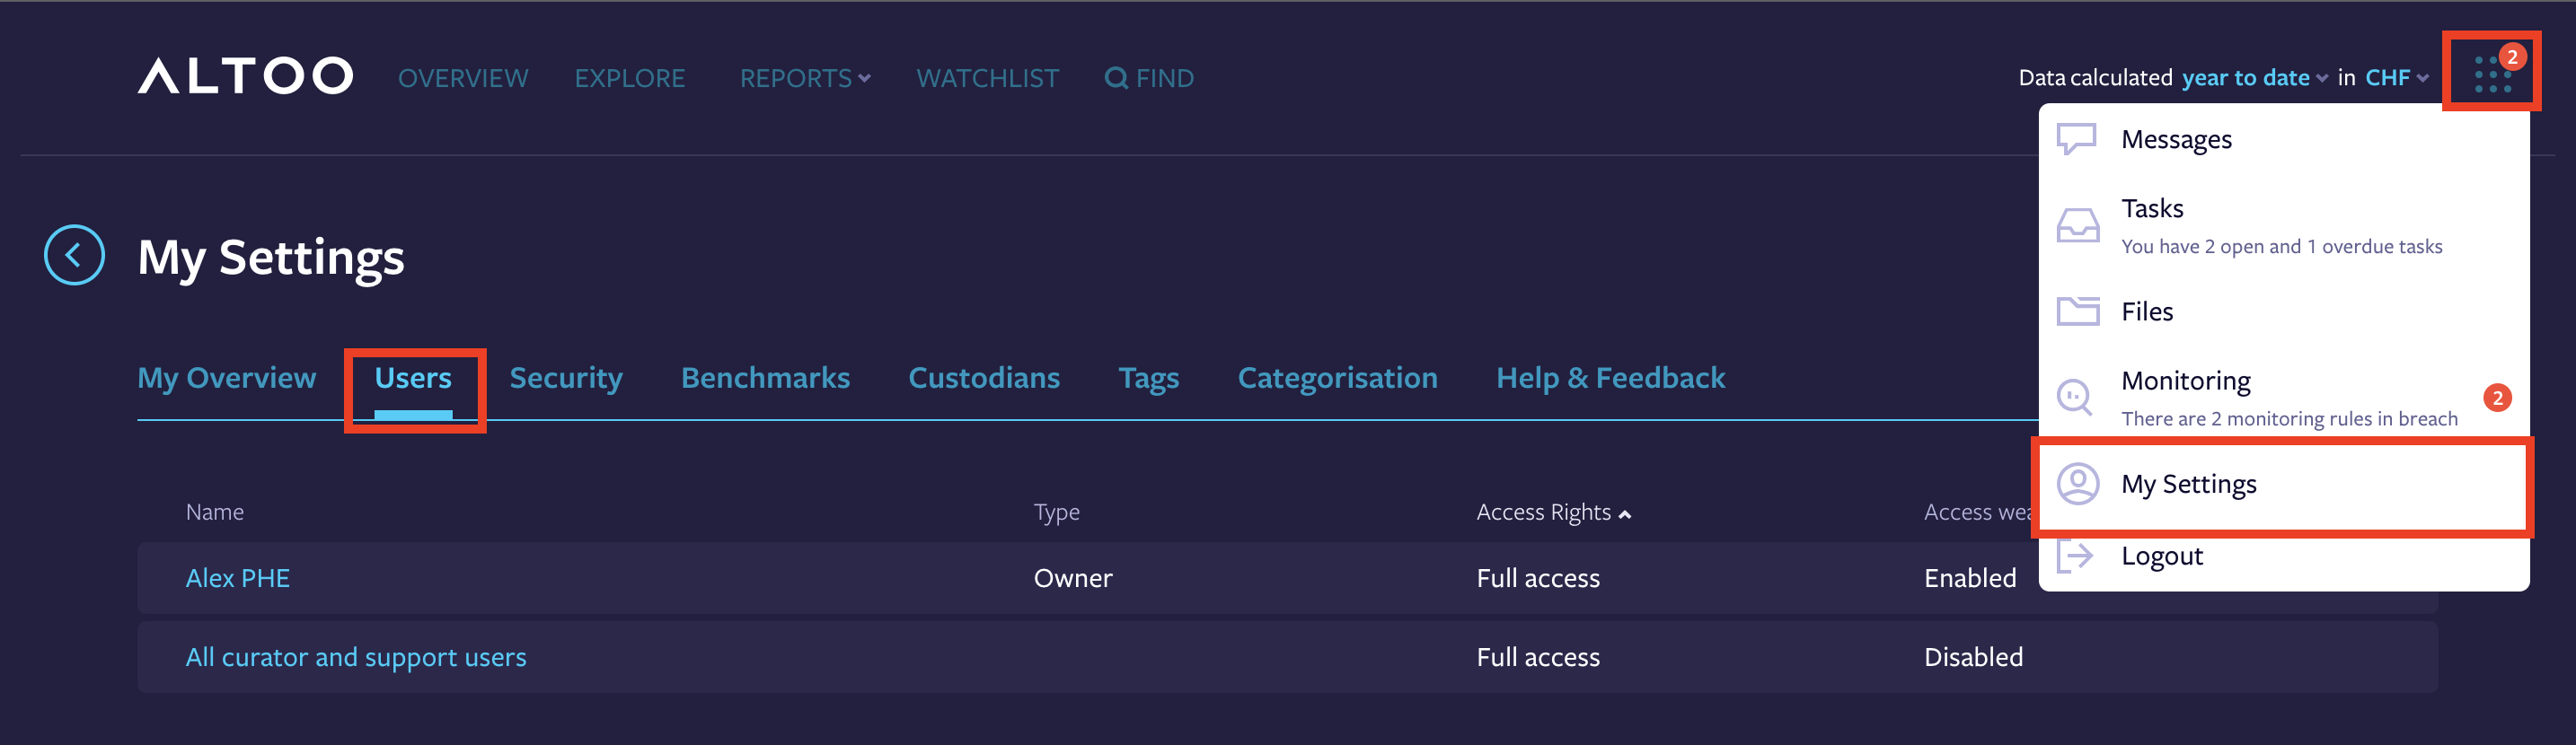Click the Files folder icon
Image resolution: width=2576 pixels, height=745 pixels.
tap(2077, 312)
